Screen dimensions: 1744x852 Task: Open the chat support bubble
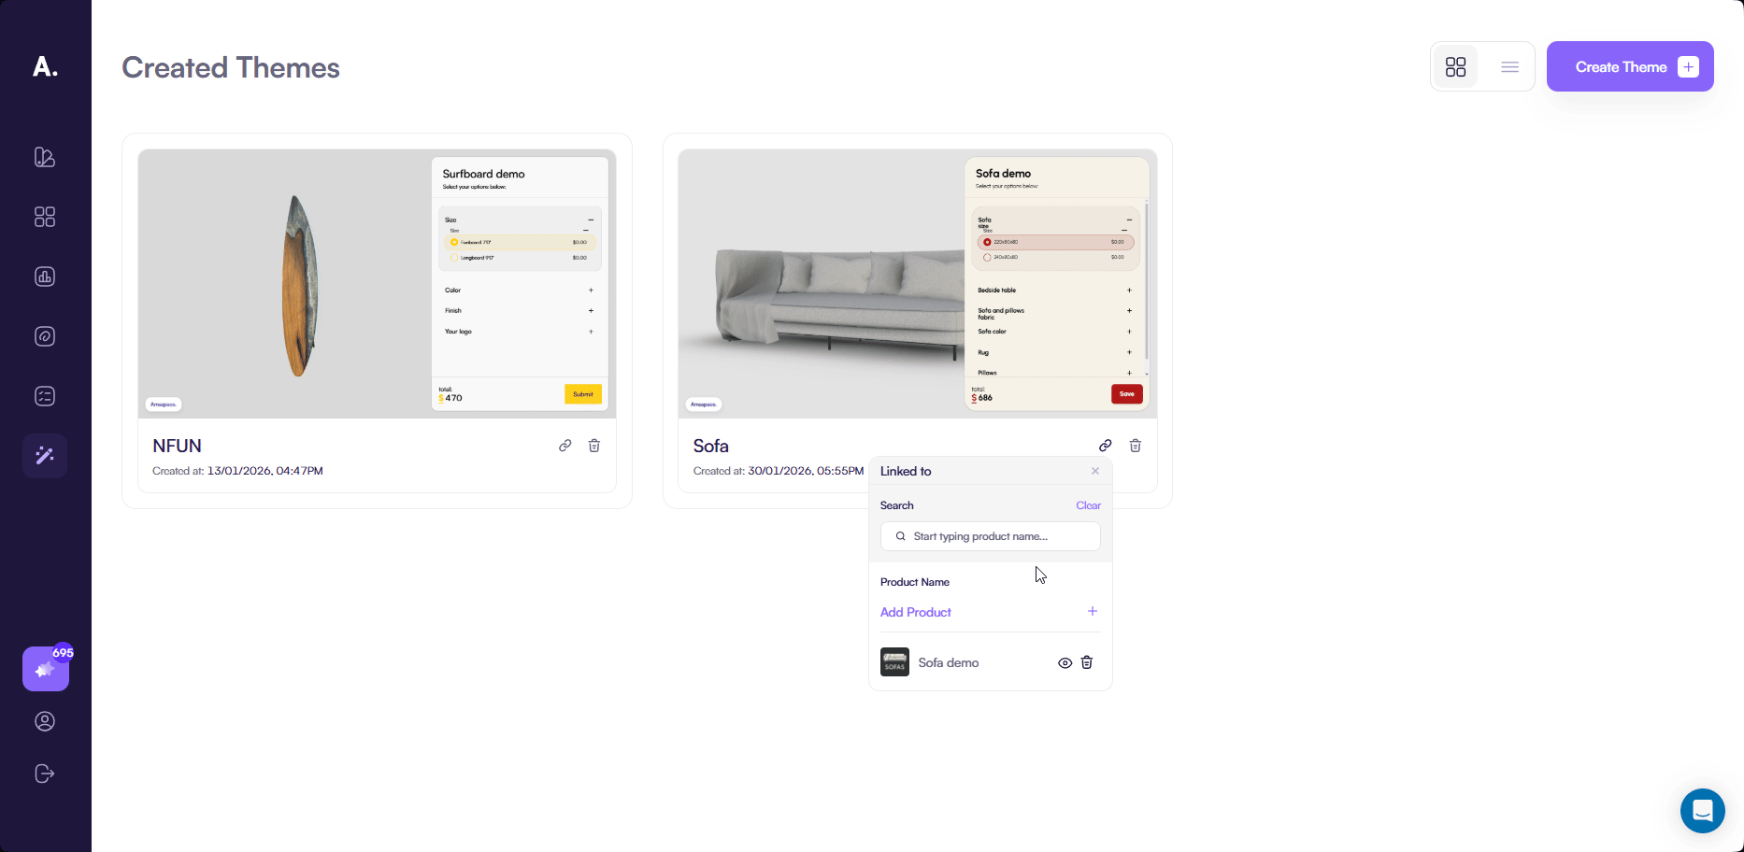[x=1702, y=810]
